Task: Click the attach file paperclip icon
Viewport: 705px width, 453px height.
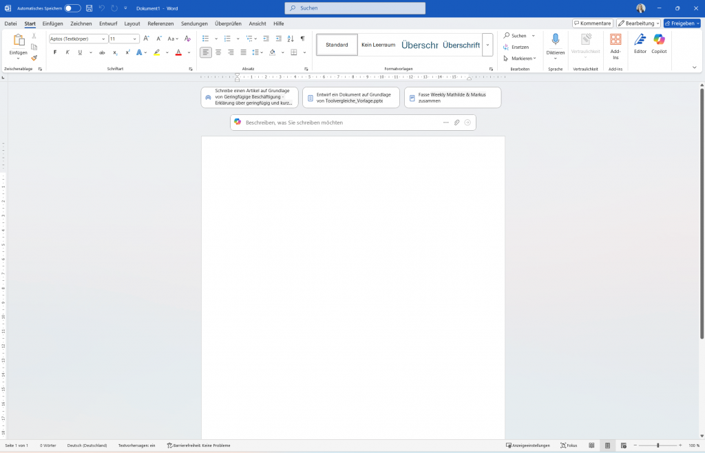Action: pyautogui.click(x=457, y=123)
